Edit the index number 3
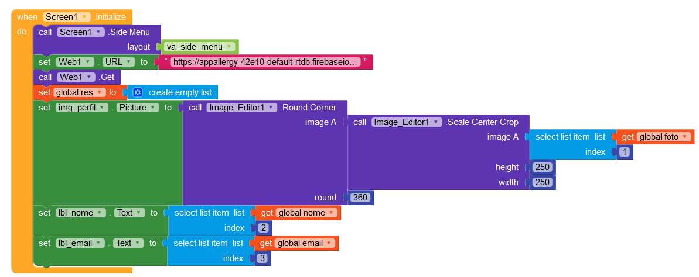The image size is (699, 277). (262, 258)
